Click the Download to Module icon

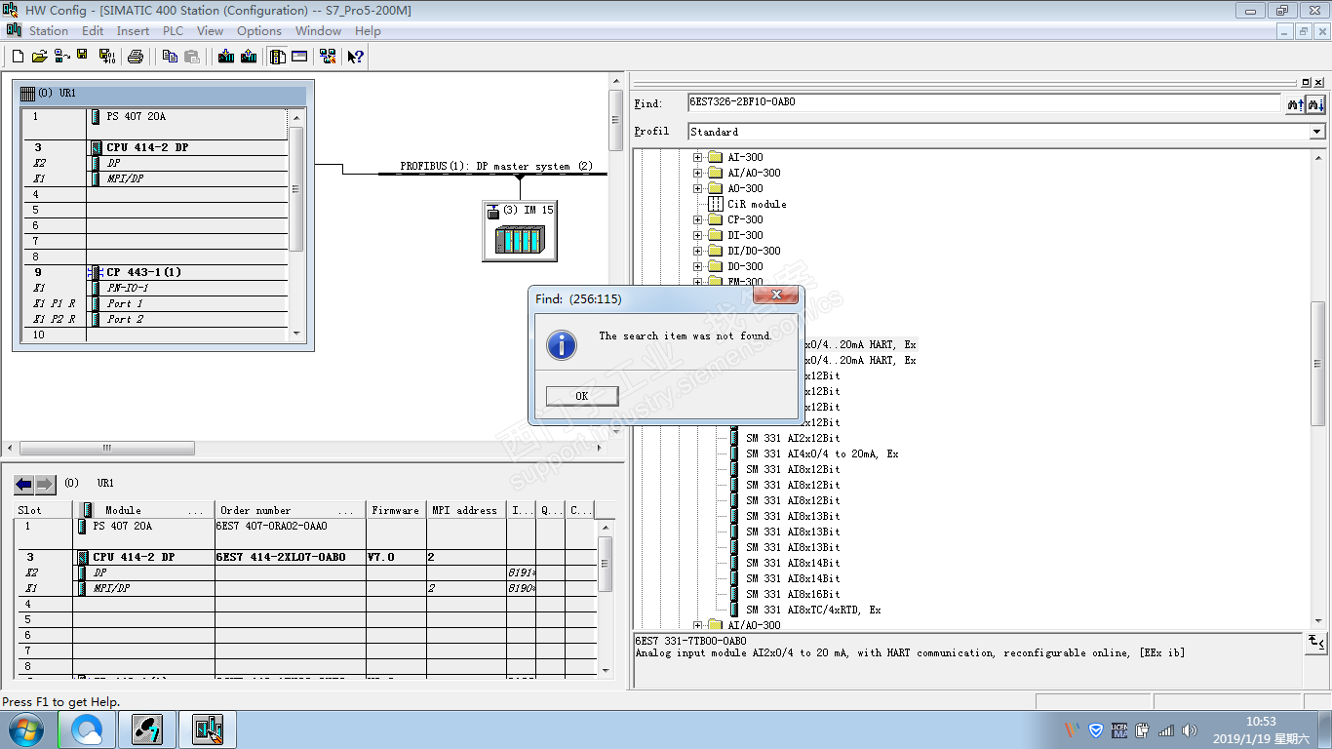226,57
